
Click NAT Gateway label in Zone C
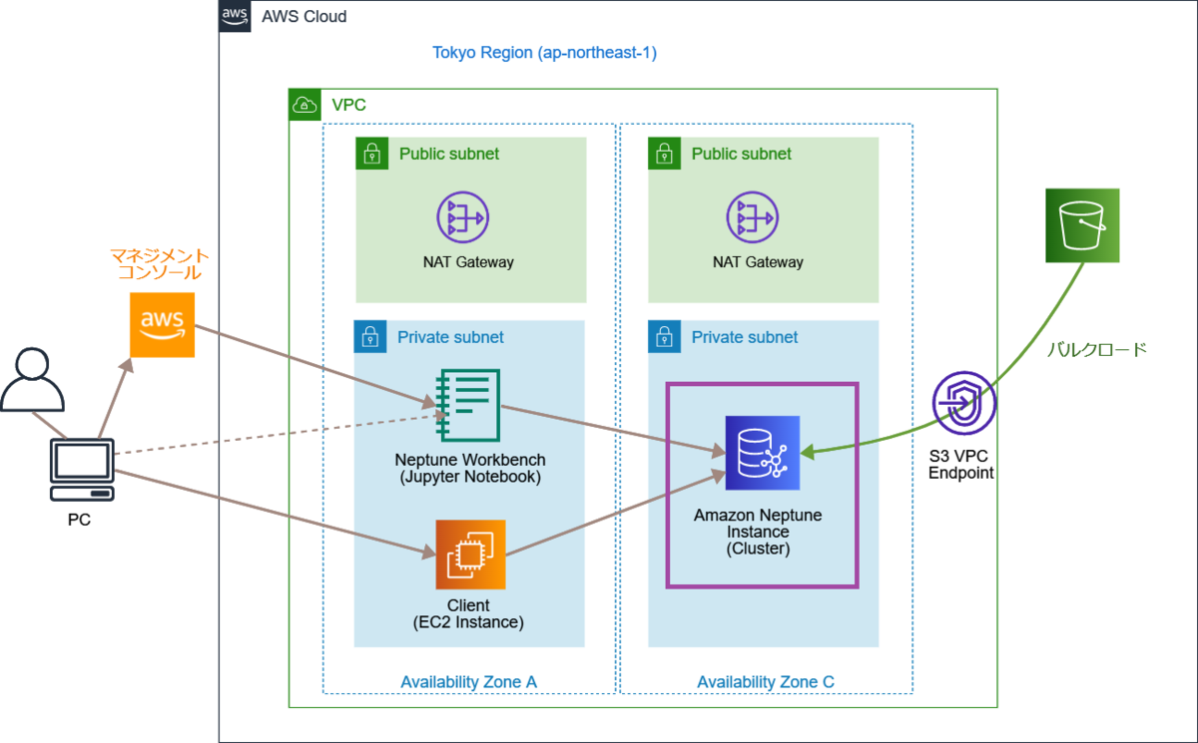(x=758, y=262)
